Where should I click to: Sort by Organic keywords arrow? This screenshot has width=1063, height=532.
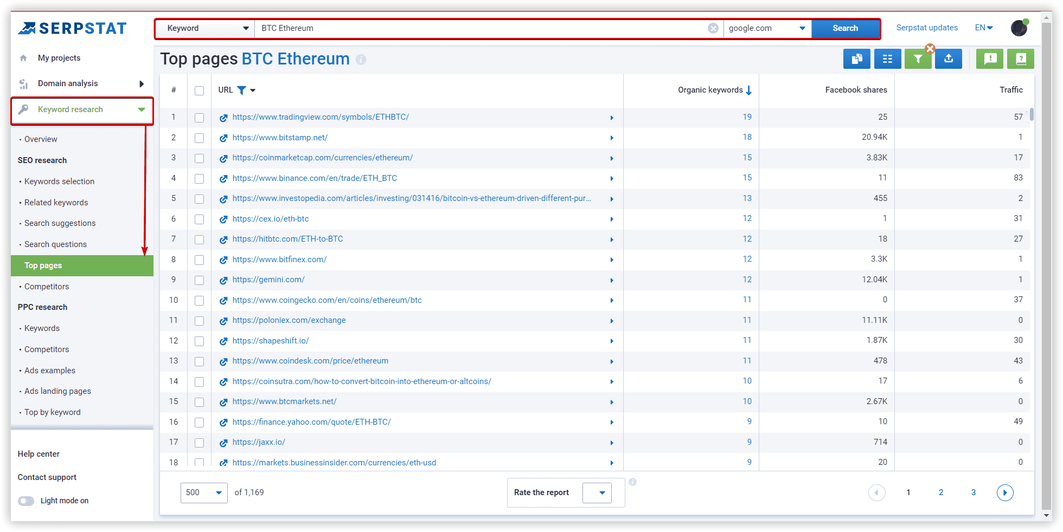(749, 90)
